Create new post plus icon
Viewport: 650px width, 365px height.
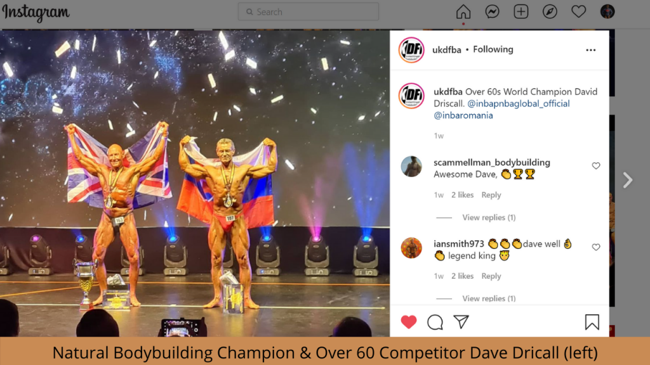521,11
